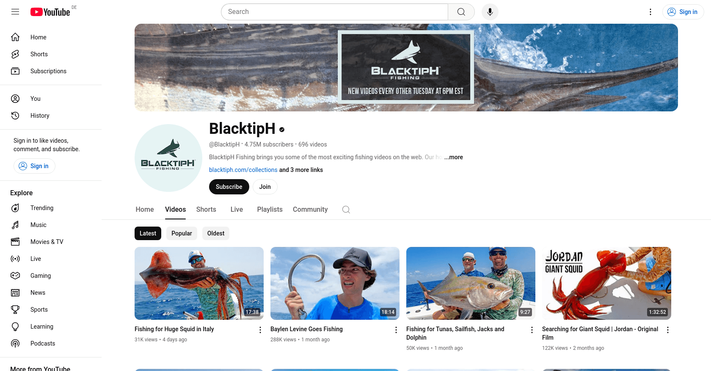Click into the Search input field
This screenshot has width=711, height=371.
click(x=334, y=12)
